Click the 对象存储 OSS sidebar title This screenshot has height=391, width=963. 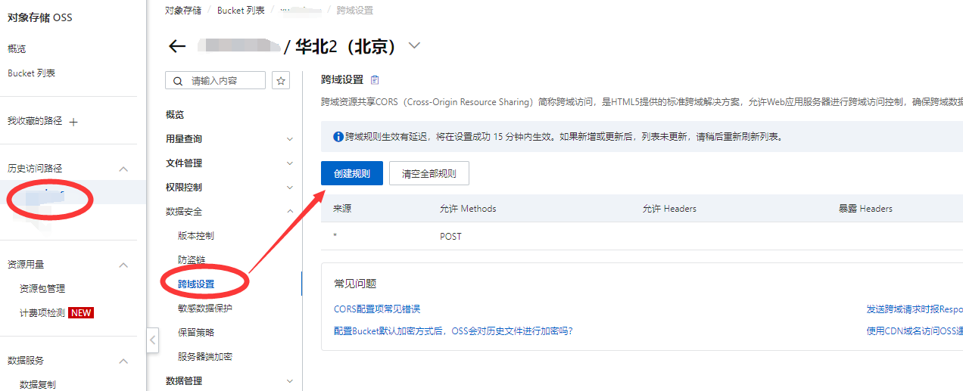[40, 17]
